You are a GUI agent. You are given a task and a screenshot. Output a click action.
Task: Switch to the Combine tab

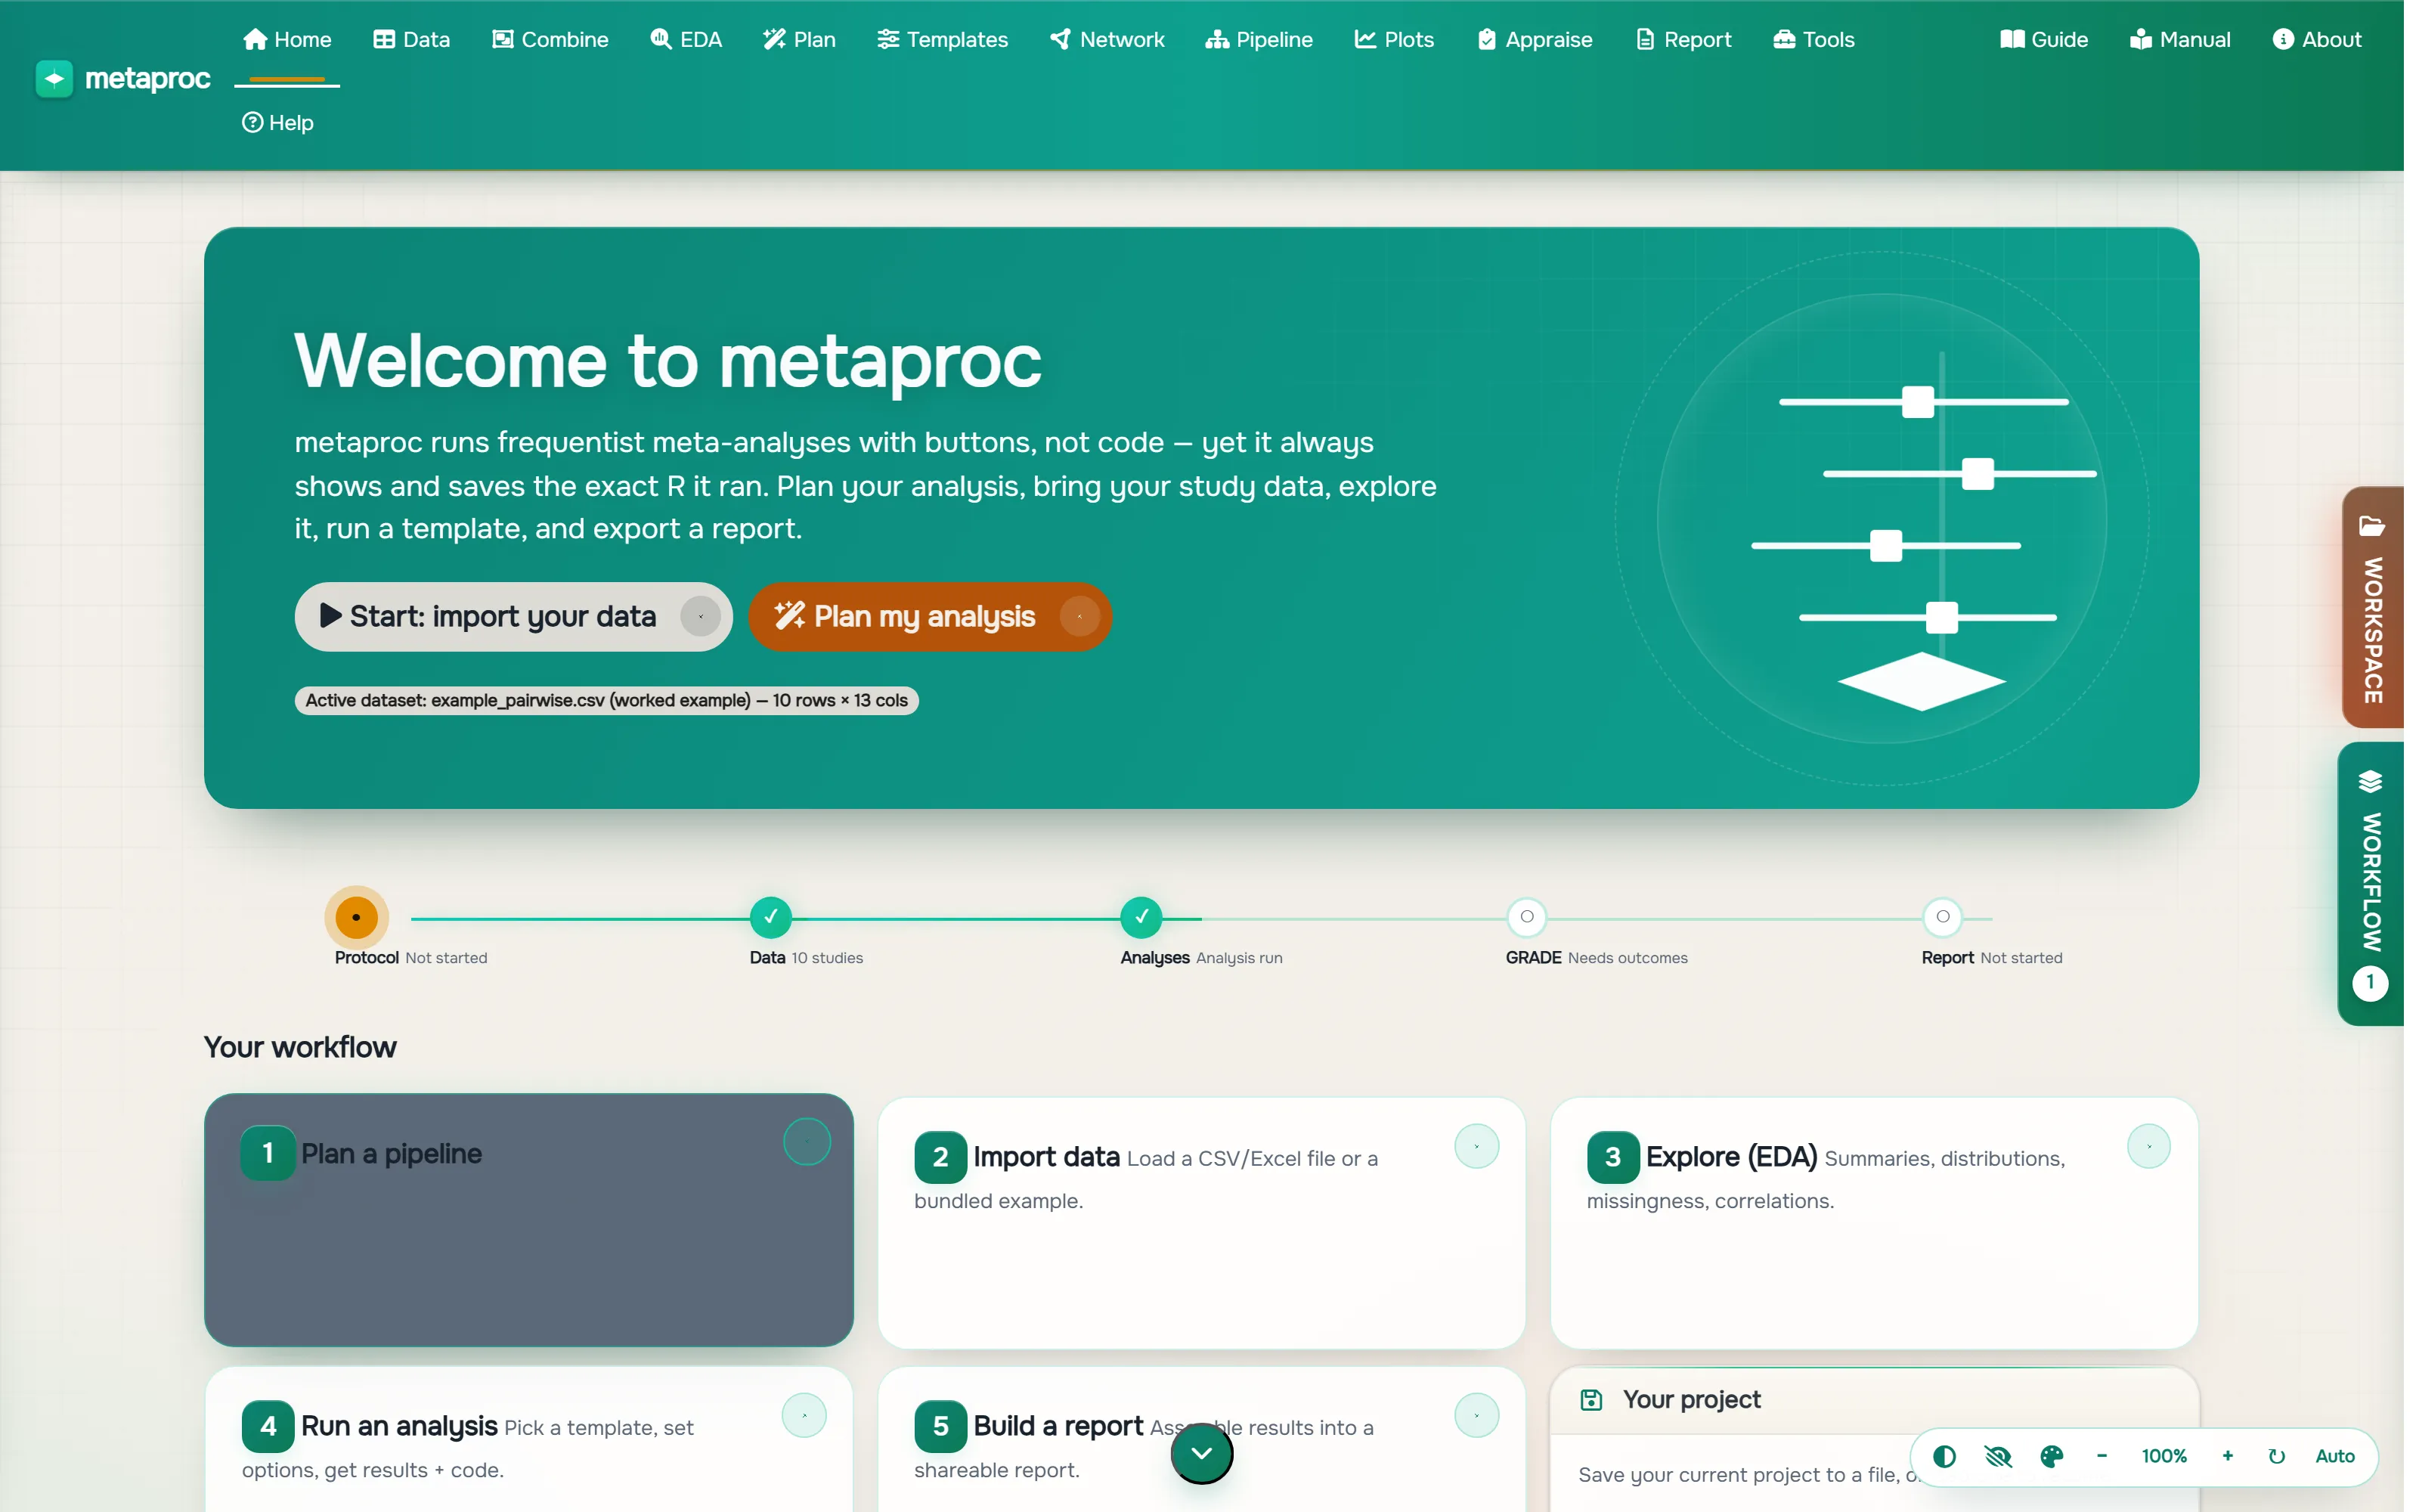[x=550, y=39]
